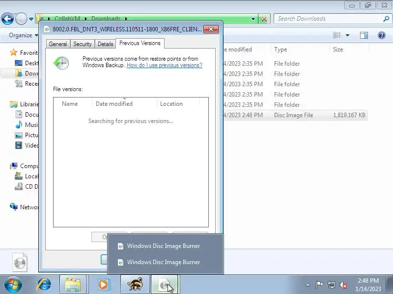Viewport: 393px width, 294px height.
Task: Open Favorites in navigation pane
Action: tap(24, 53)
